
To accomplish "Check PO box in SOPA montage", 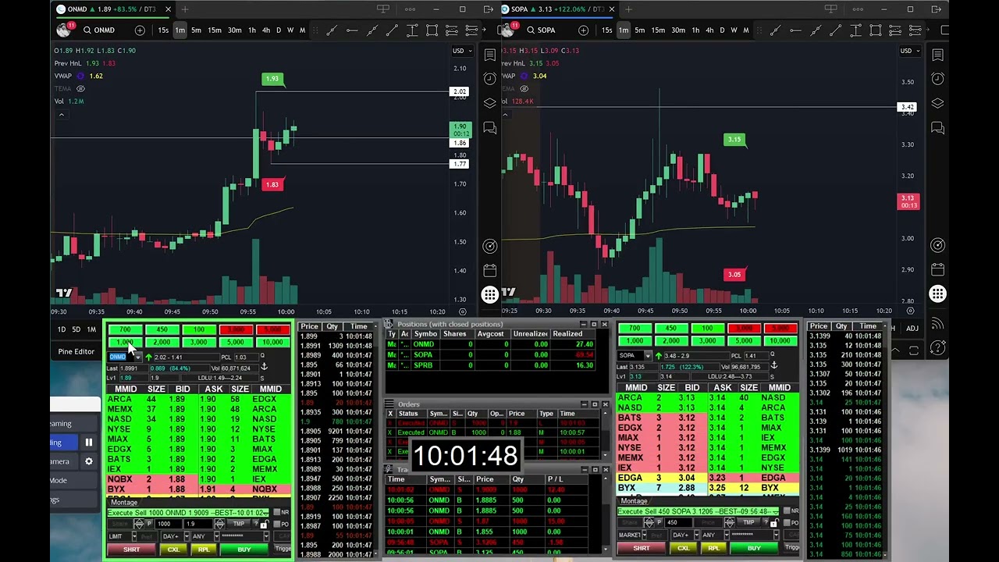I will coord(785,522).
